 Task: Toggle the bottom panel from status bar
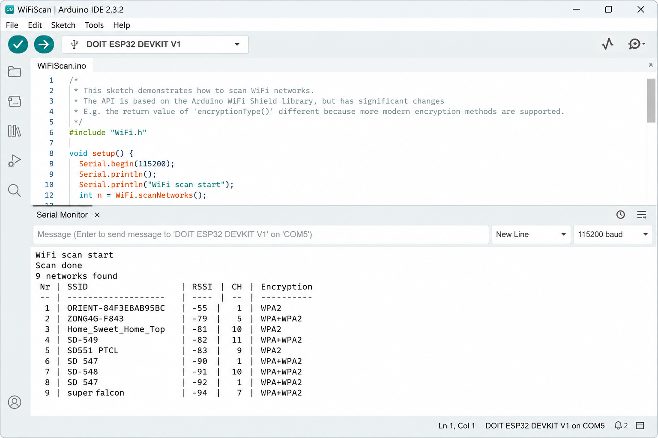click(x=640, y=426)
